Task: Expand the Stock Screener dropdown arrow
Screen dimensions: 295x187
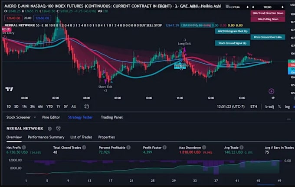Action: point(35,117)
